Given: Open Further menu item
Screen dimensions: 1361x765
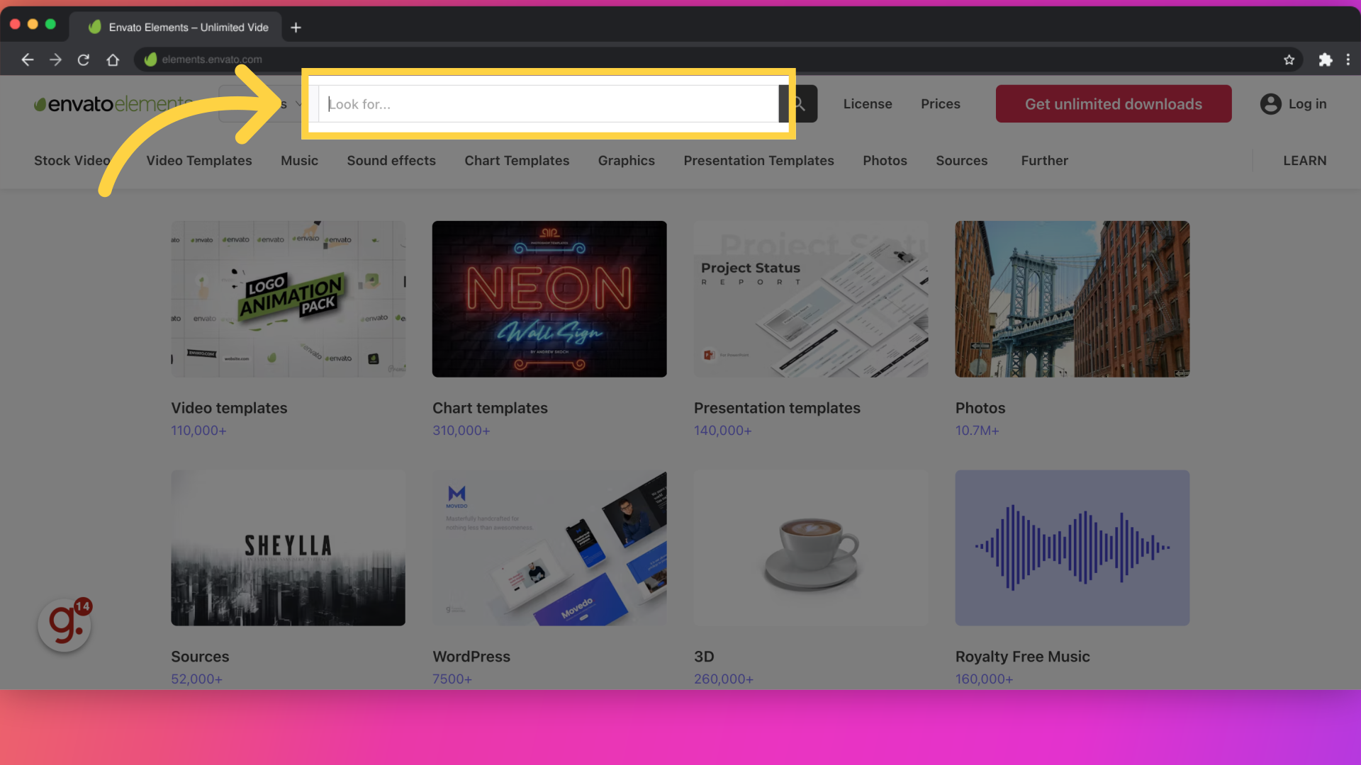Looking at the screenshot, I should tap(1044, 161).
